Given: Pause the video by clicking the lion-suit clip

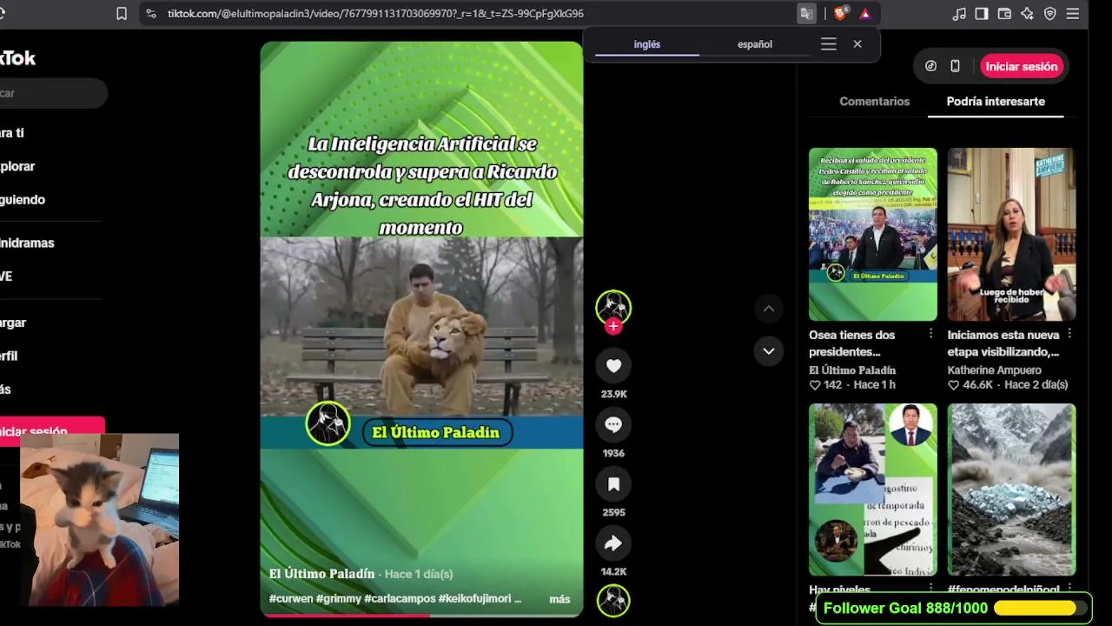Looking at the screenshot, I should pyautogui.click(x=421, y=326).
